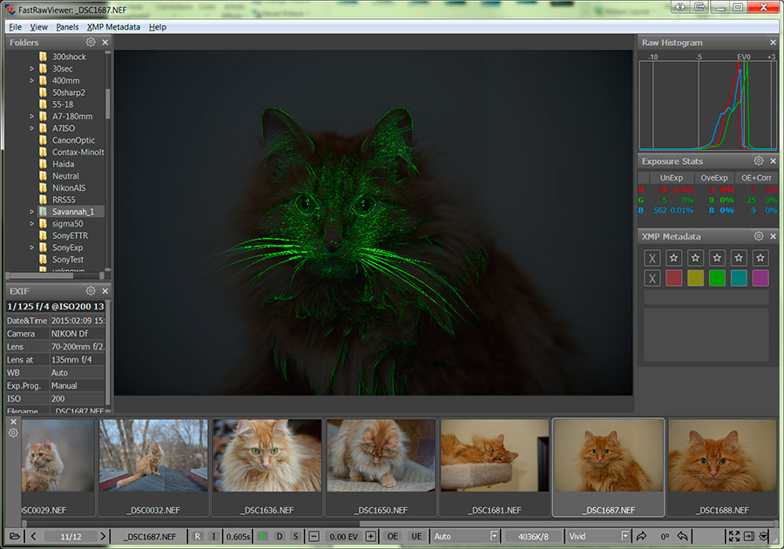Increase exposure with the plus button
Image resolution: width=784 pixels, height=549 pixels.
click(x=370, y=536)
